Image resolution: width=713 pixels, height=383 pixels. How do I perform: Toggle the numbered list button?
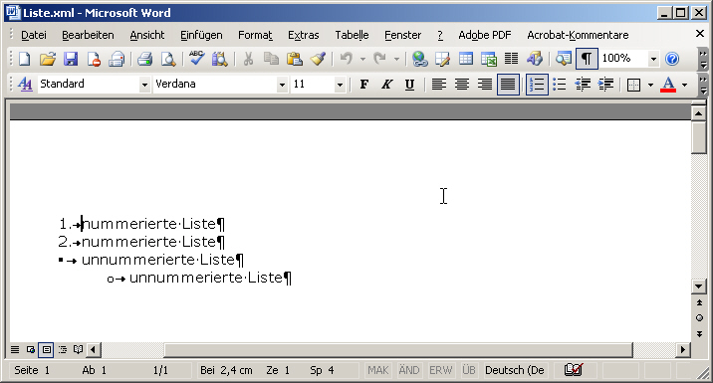537,84
